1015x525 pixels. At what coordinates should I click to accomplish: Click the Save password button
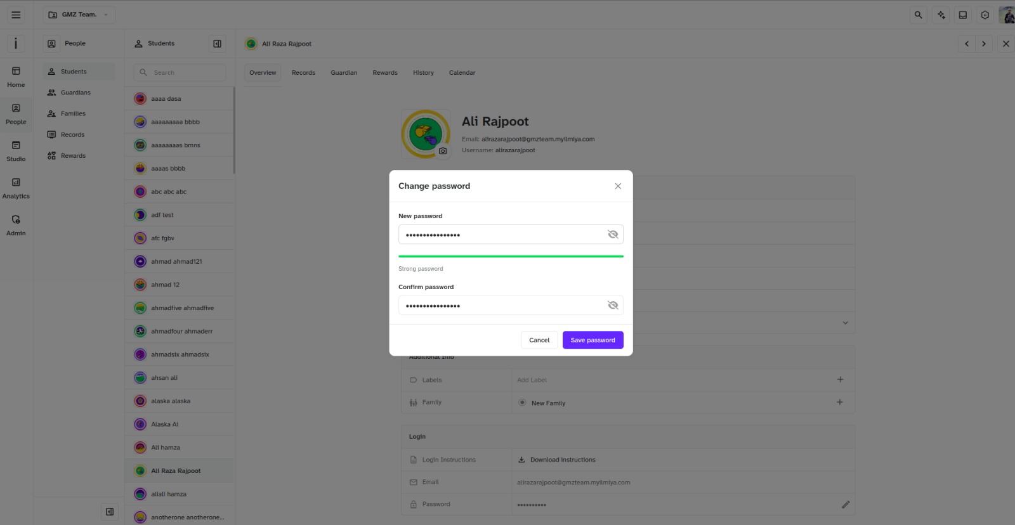tap(593, 340)
